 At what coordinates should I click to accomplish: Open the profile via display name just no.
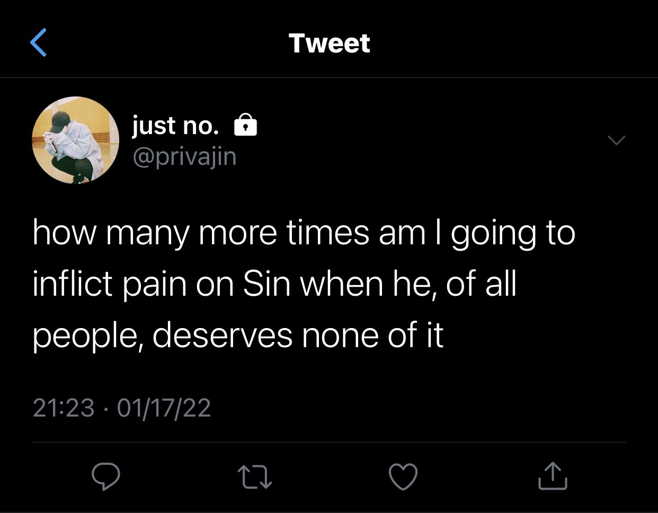pos(175,126)
